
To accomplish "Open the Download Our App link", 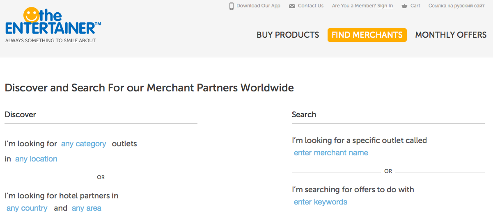I will pos(259,6).
